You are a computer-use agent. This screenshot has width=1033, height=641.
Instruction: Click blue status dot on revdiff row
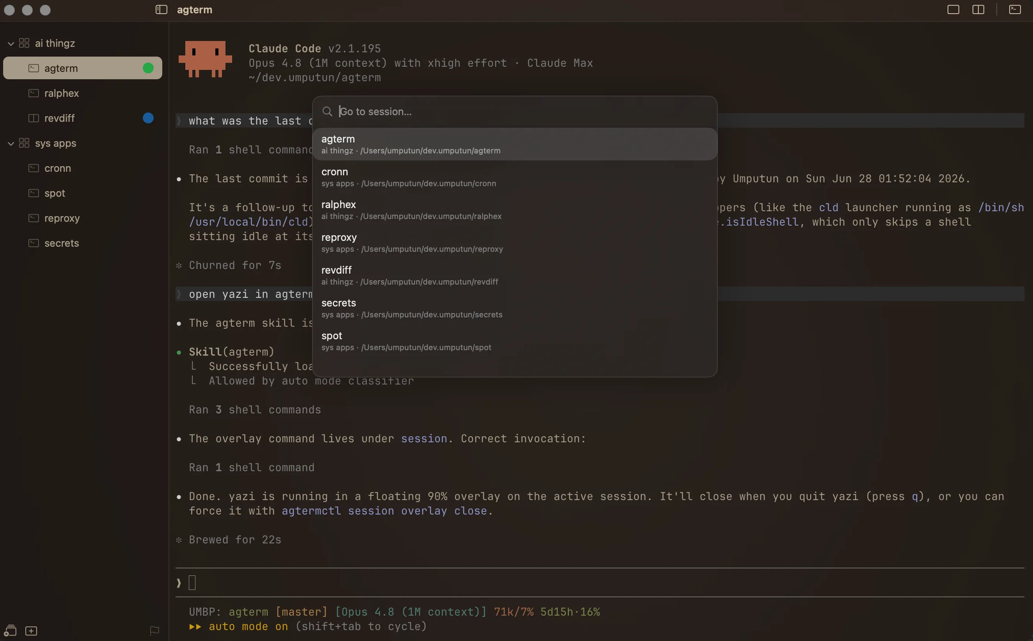point(148,118)
